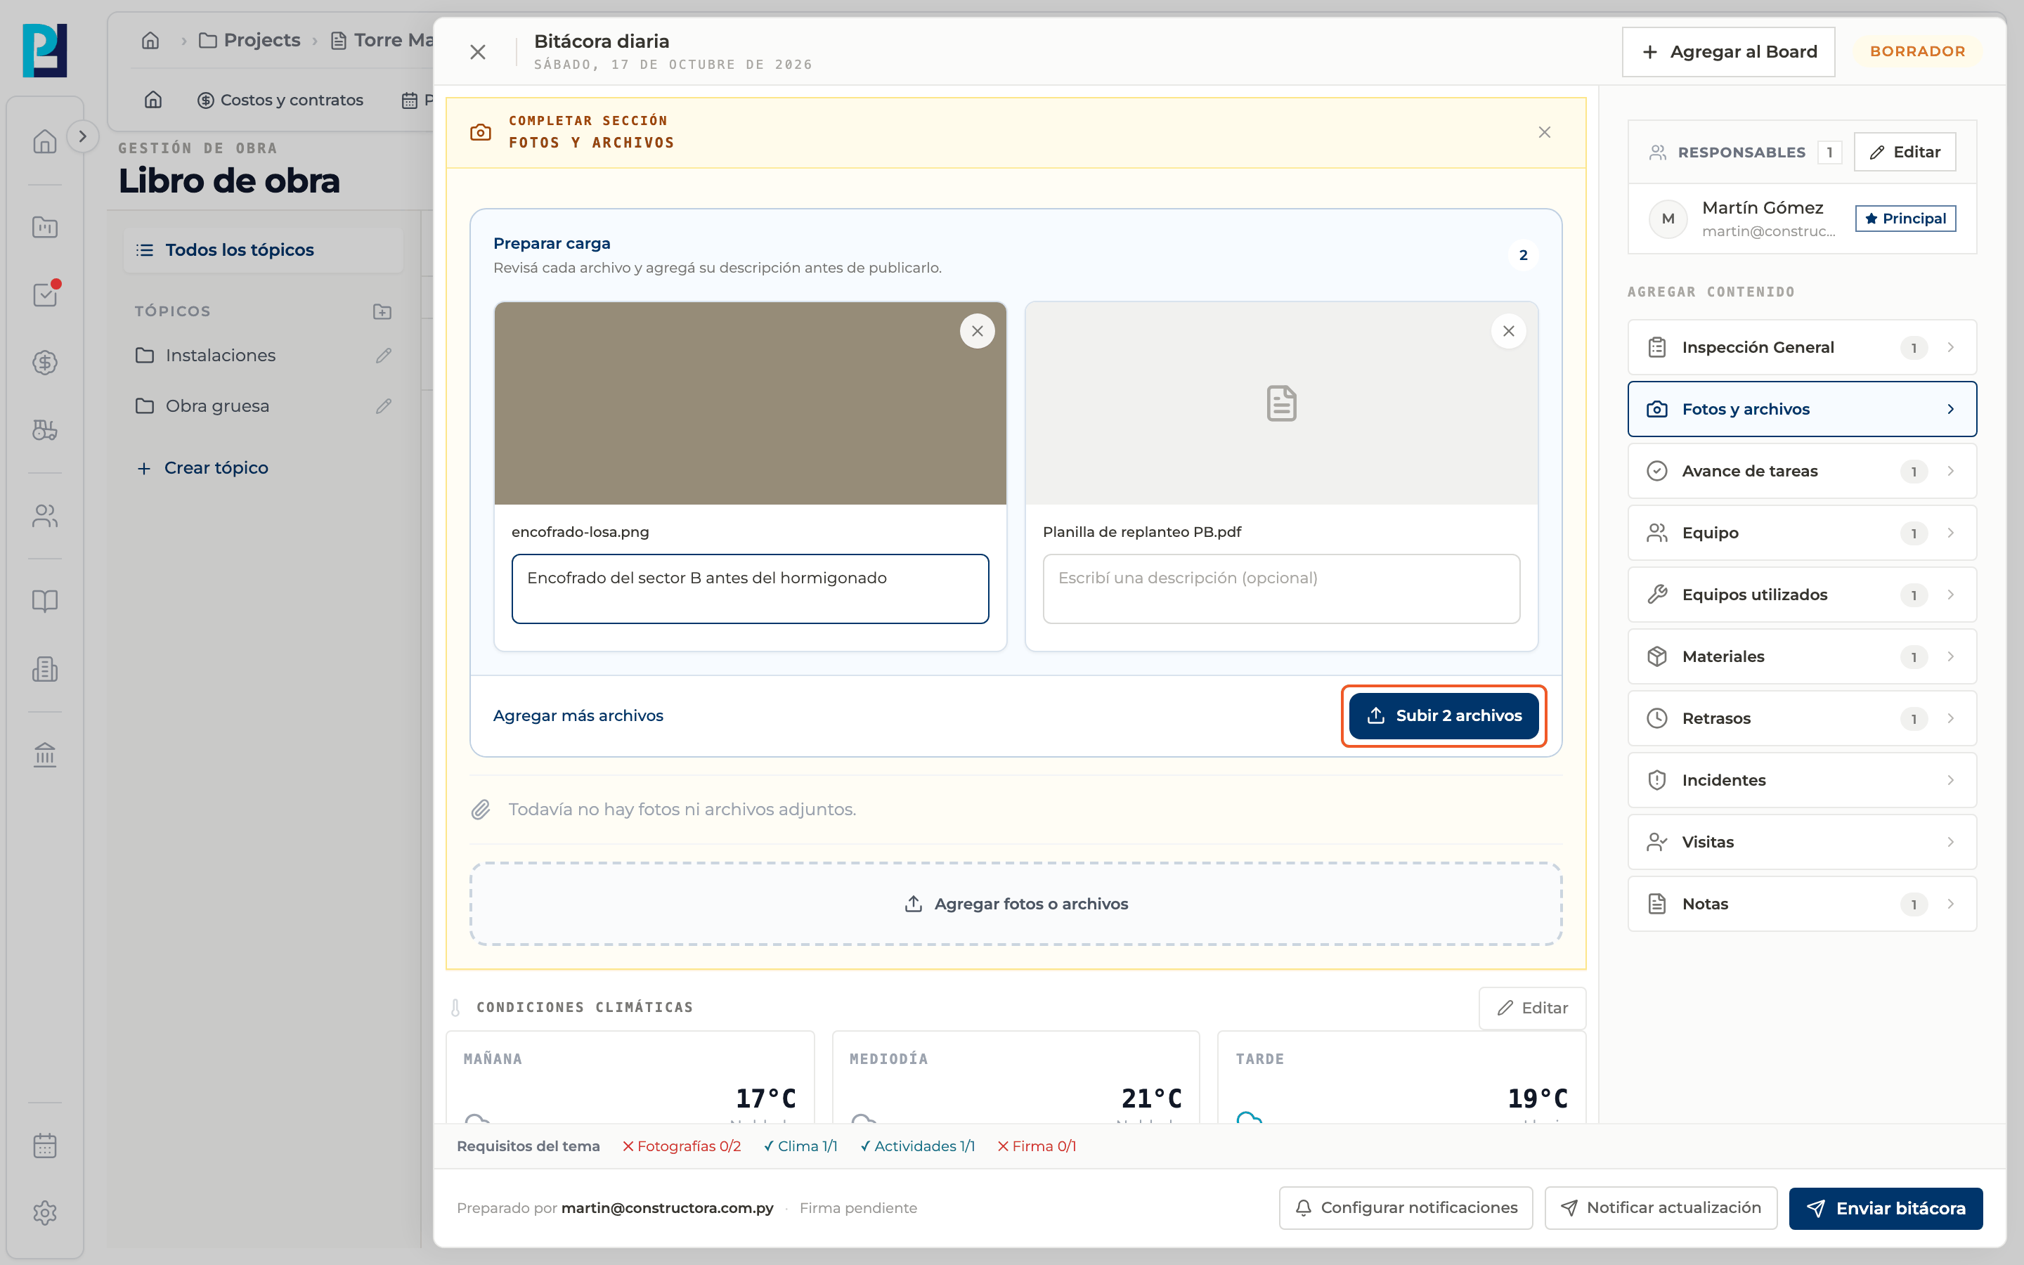Click the Agregar fotos o archivos dropzone
Image resolution: width=2024 pixels, height=1265 pixels.
1016,904
